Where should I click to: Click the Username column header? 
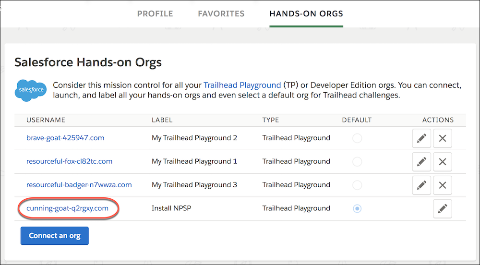tap(46, 120)
